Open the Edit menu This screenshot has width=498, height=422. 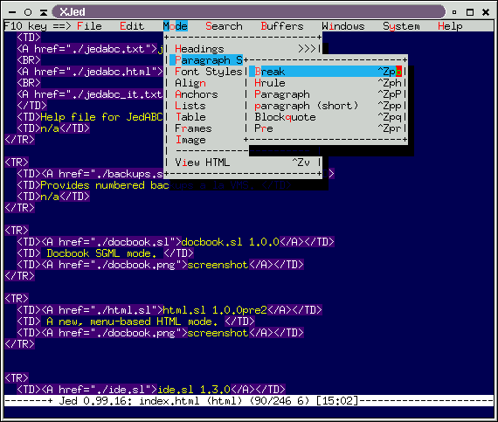pyautogui.click(x=132, y=26)
